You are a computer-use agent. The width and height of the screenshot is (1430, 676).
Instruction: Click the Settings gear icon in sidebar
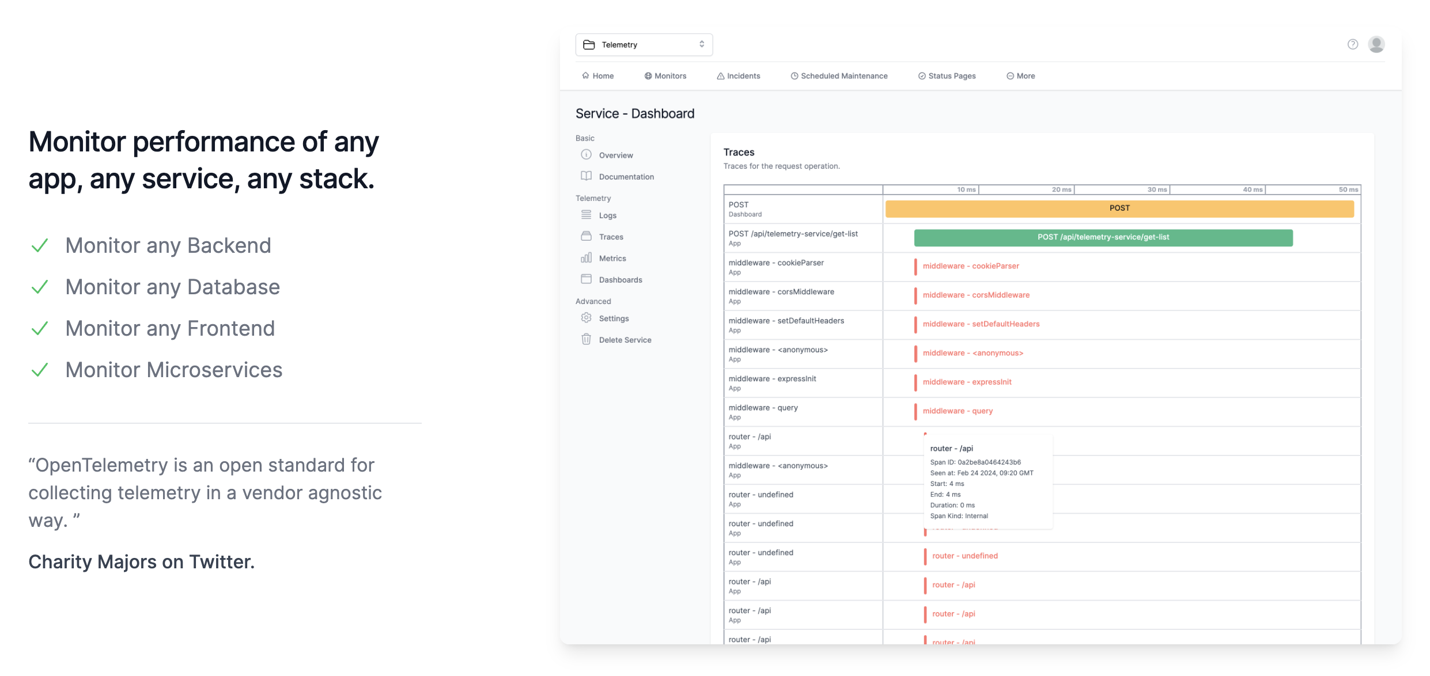coord(586,318)
